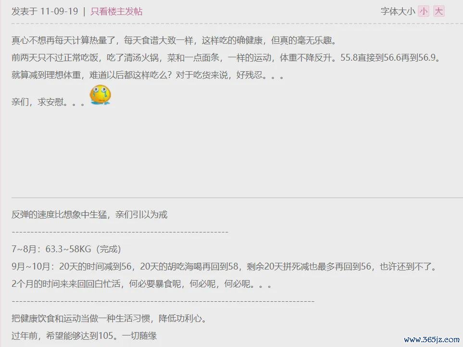463x347 pixels.
Task: Click the line 把健康饮食和运动当做一种生活习惯
Action: [109, 318]
